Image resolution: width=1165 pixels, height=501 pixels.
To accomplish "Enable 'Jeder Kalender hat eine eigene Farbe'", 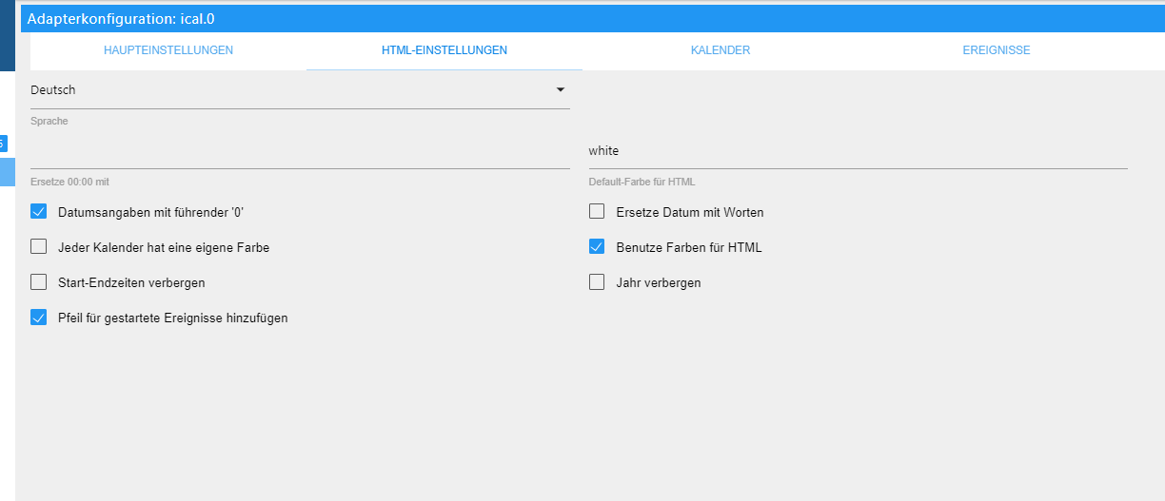I will [39, 247].
